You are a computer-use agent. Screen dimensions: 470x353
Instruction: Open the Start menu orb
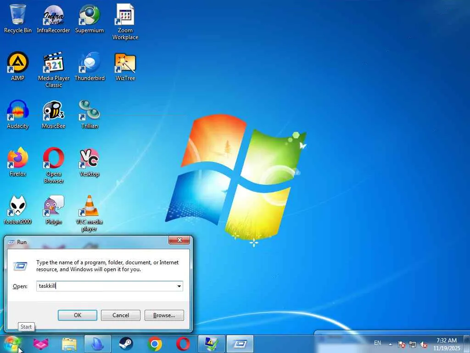click(x=12, y=344)
